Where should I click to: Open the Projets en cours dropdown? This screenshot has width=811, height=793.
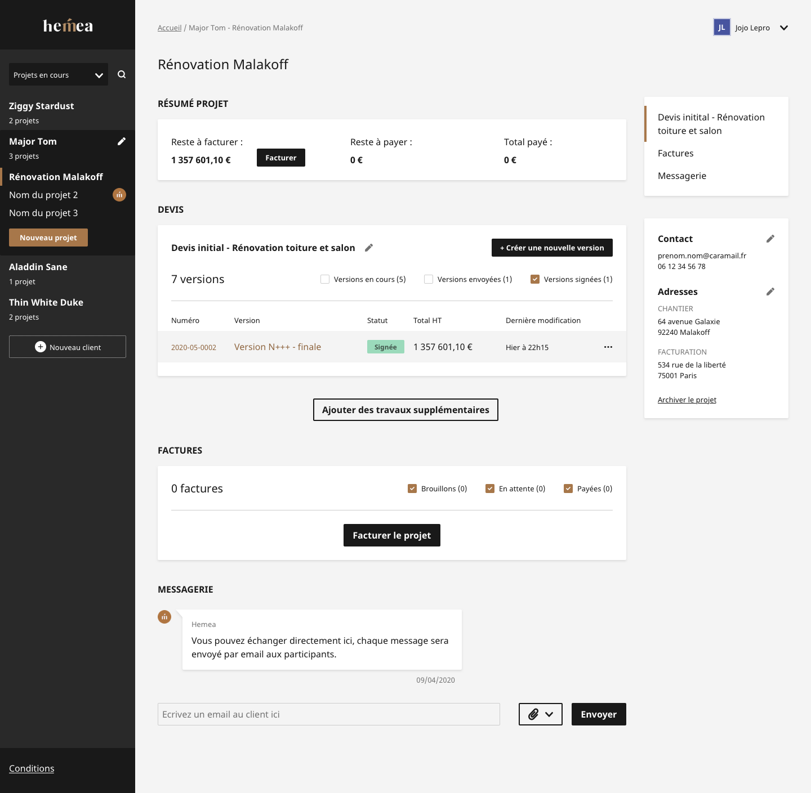(x=59, y=75)
